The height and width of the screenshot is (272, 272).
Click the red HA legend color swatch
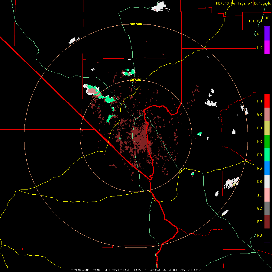tap(267, 101)
